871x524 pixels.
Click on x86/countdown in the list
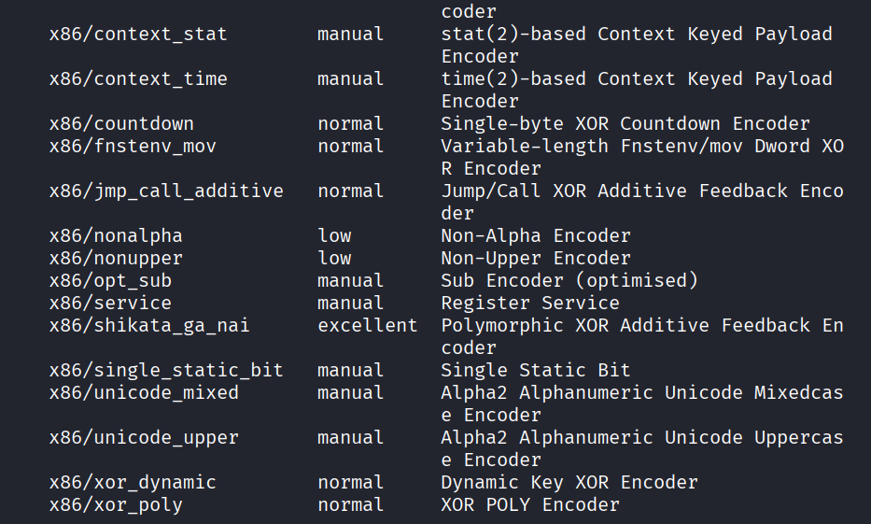121,123
